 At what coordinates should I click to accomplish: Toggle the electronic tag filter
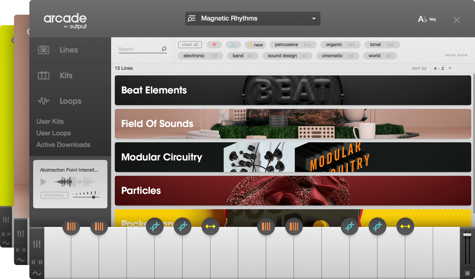(x=200, y=56)
